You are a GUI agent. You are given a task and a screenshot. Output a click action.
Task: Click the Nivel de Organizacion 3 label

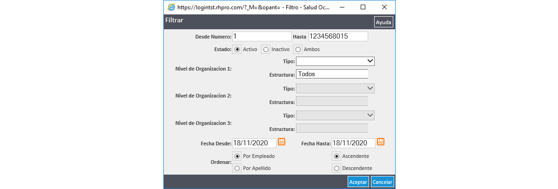tap(203, 123)
